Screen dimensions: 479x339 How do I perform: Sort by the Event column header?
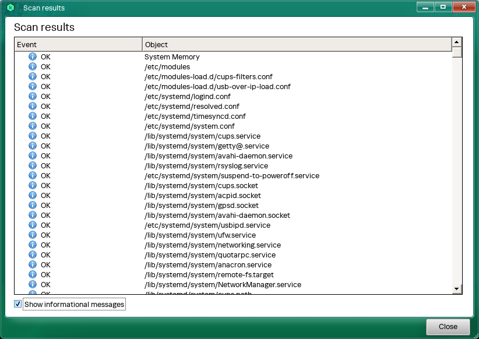78,44
